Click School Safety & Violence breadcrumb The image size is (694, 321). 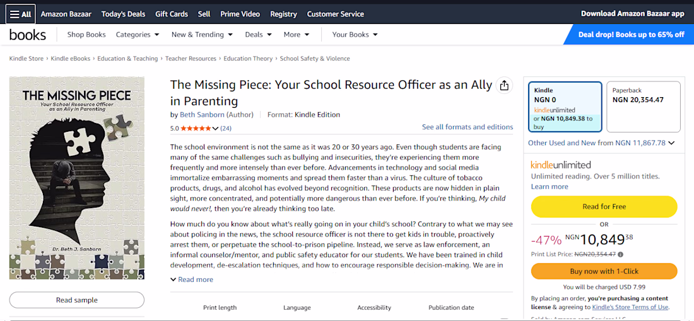point(315,59)
